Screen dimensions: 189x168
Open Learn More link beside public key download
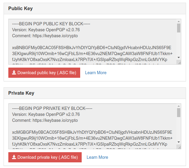96,73
